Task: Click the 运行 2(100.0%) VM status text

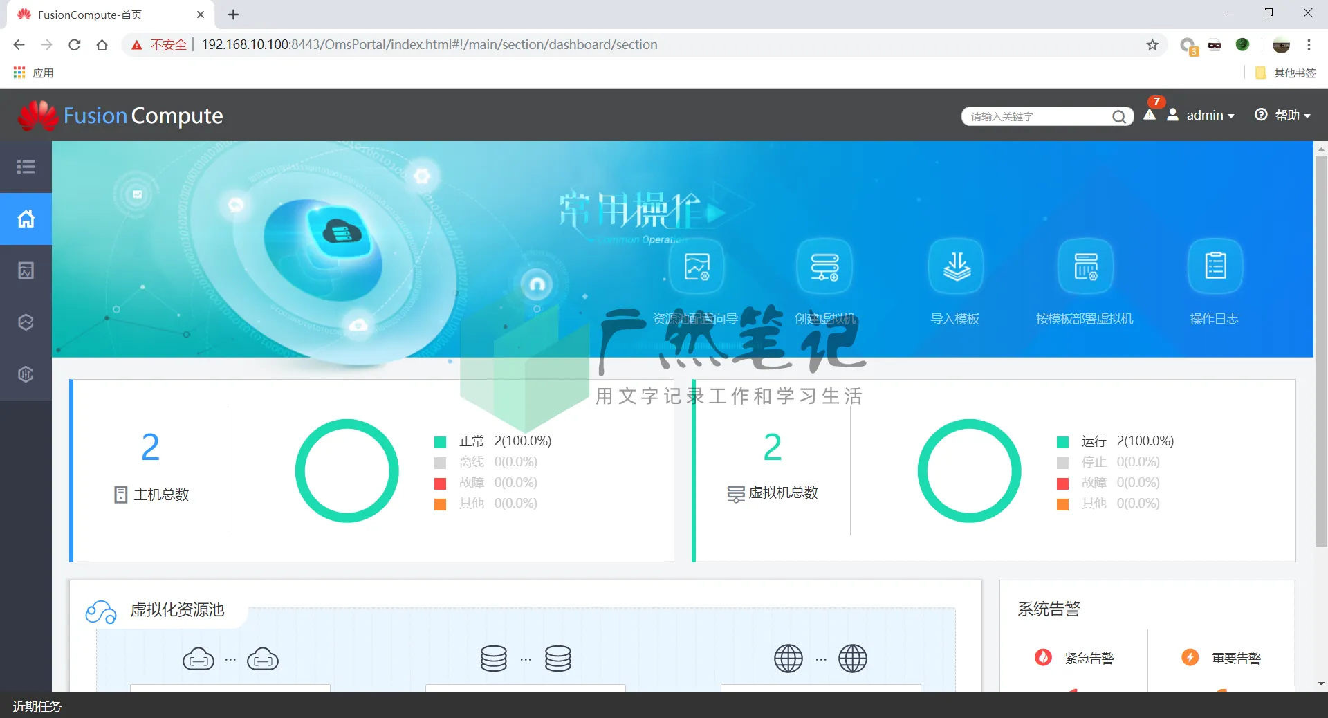Action: [1127, 441]
